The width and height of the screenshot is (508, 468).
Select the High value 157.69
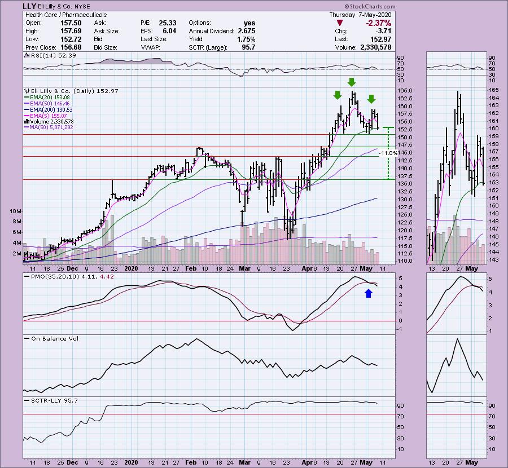click(x=71, y=31)
